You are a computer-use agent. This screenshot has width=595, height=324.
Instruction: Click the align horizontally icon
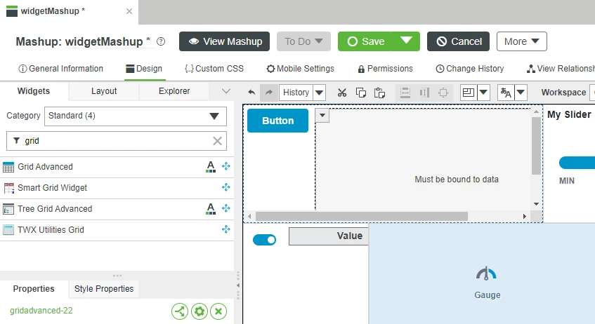pyautogui.click(x=405, y=93)
